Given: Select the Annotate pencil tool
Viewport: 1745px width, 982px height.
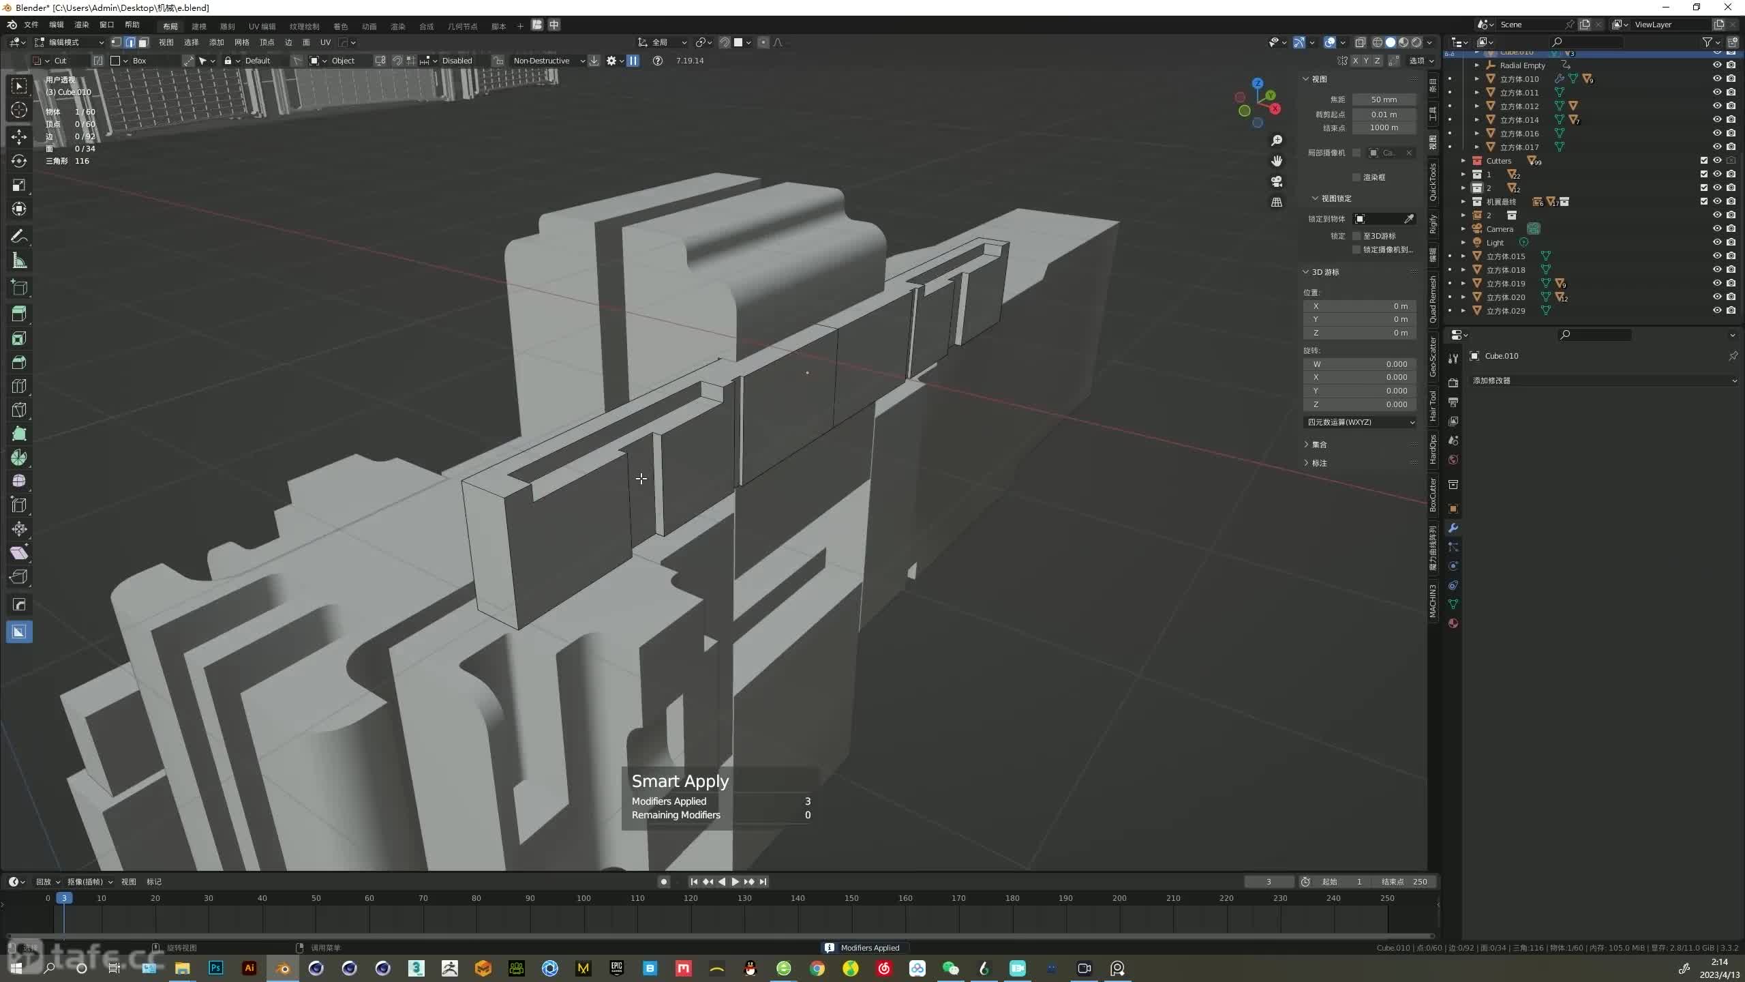Looking at the screenshot, I should [19, 237].
